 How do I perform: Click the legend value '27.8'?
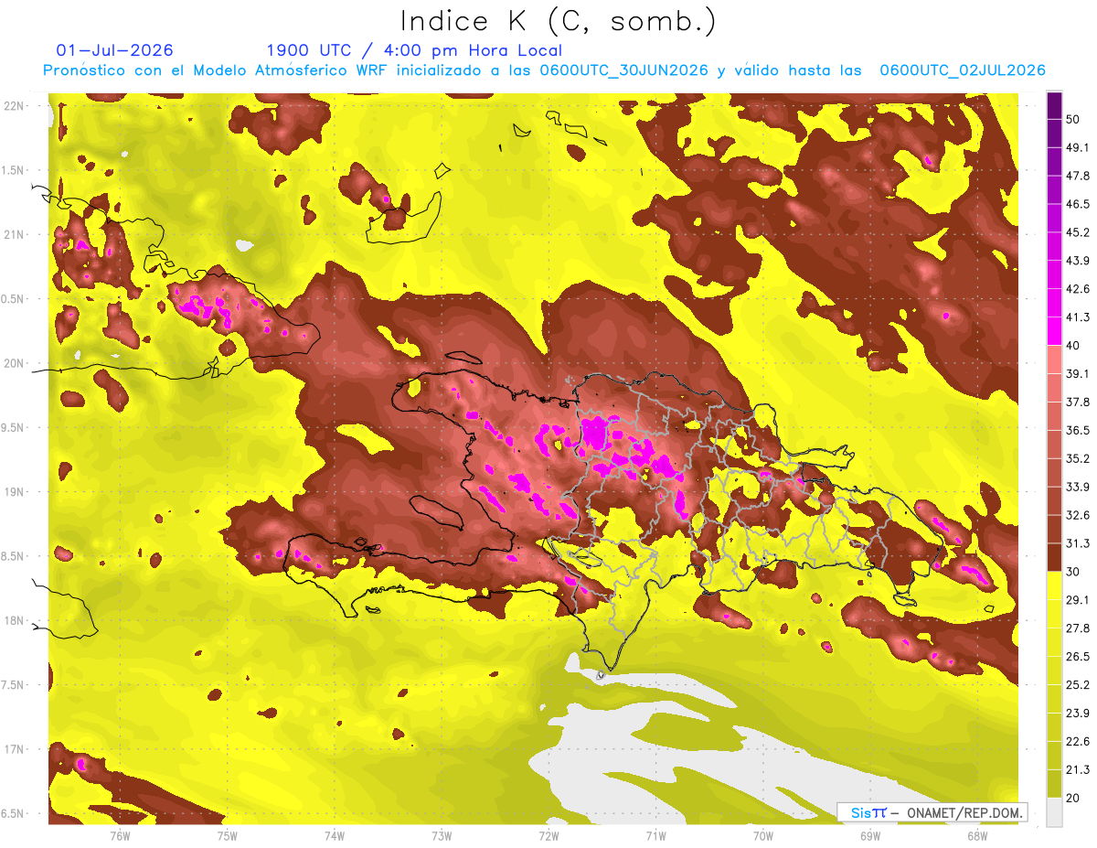[1078, 628]
